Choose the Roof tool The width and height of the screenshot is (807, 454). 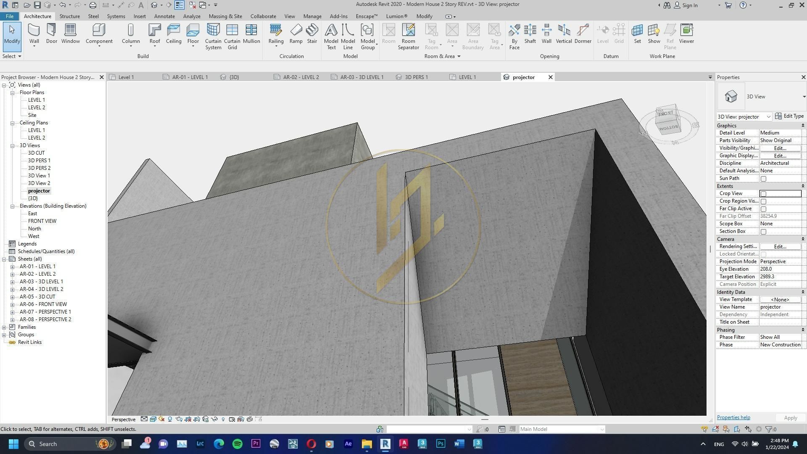pos(155,34)
